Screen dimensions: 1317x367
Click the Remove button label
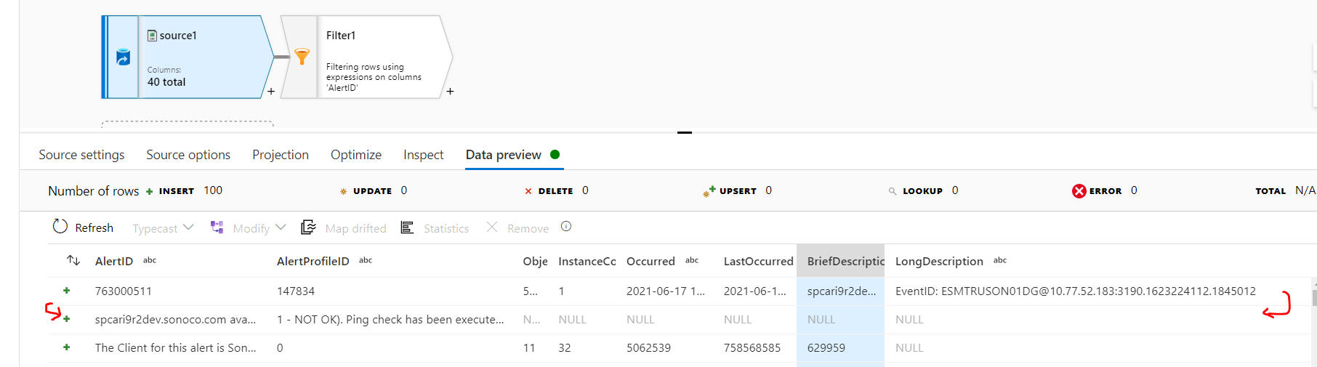tap(528, 228)
